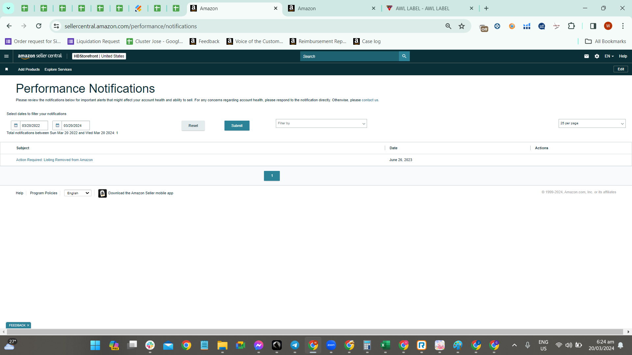Click the Edit navigation button
The image size is (632, 355).
[x=621, y=69]
